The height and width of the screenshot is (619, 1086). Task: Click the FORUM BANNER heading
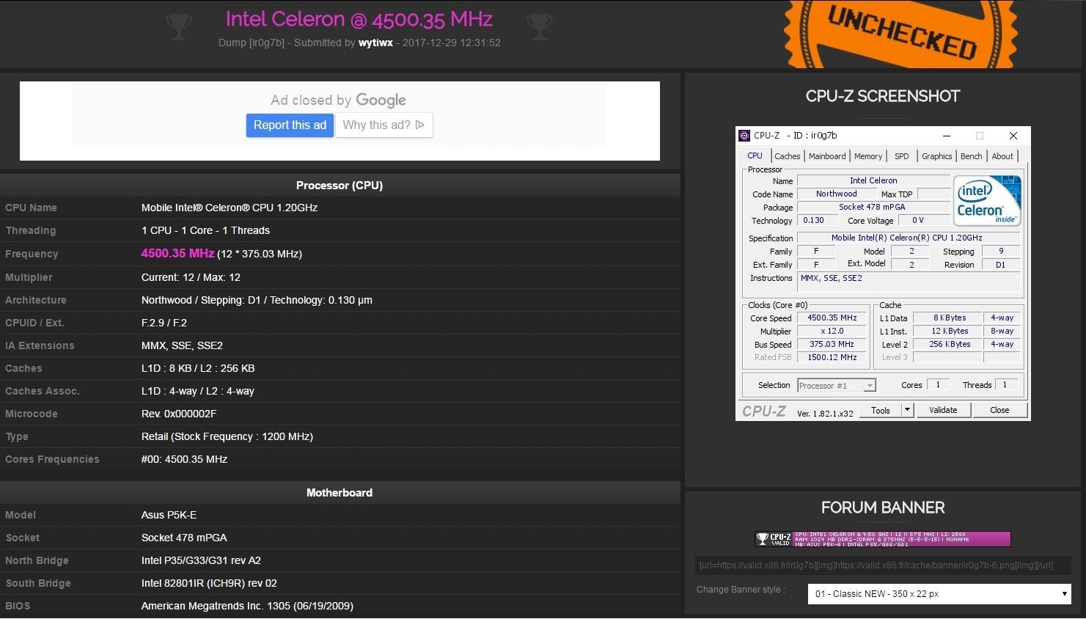point(883,508)
